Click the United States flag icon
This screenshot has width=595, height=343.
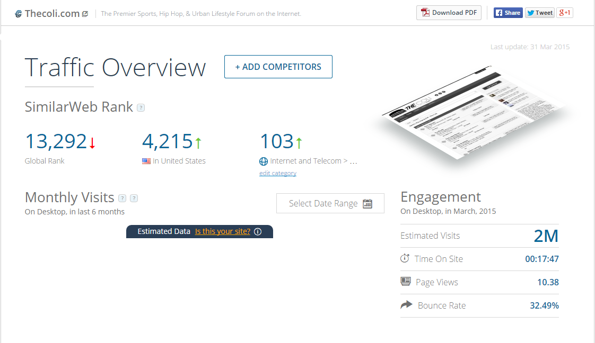coord(146,161)
